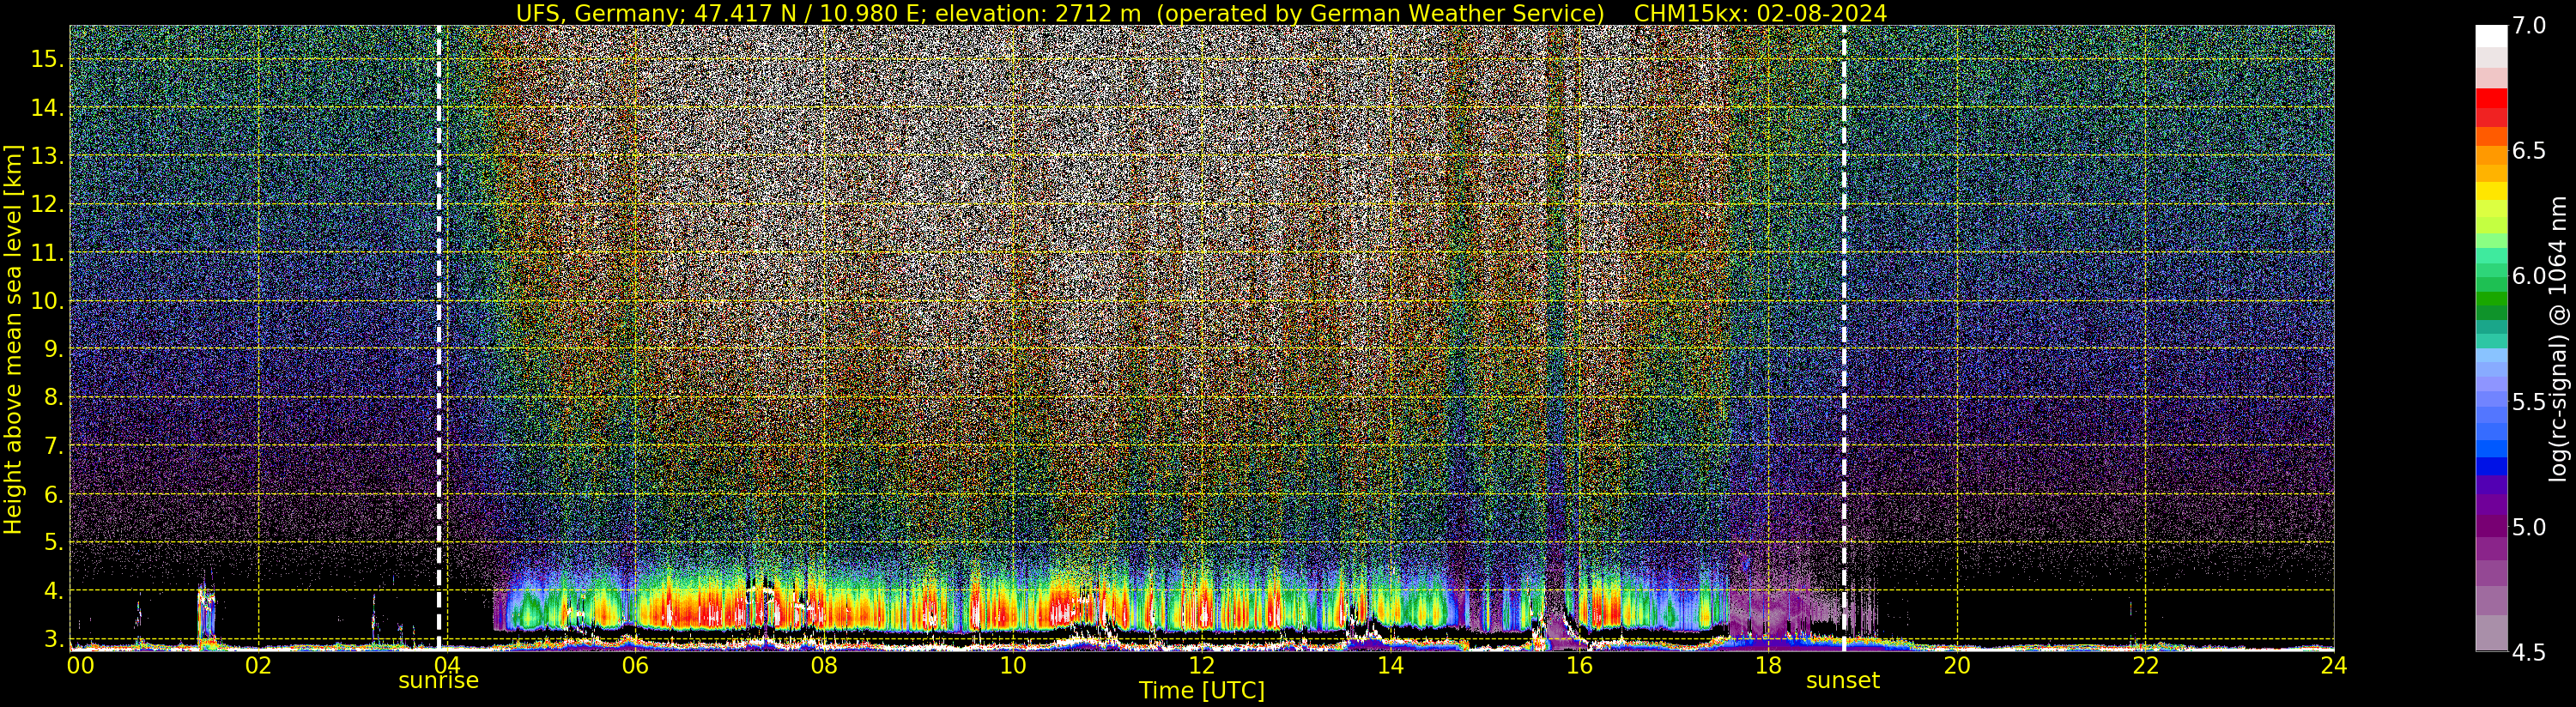This screenshot has width=2576, height=707.
Task: Select the '22' time axis tick label
Action: 2145,666
